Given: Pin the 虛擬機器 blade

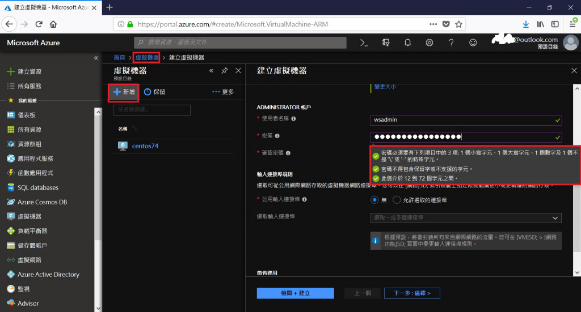Looking at the screenshot, I should [x=225, y=71].
